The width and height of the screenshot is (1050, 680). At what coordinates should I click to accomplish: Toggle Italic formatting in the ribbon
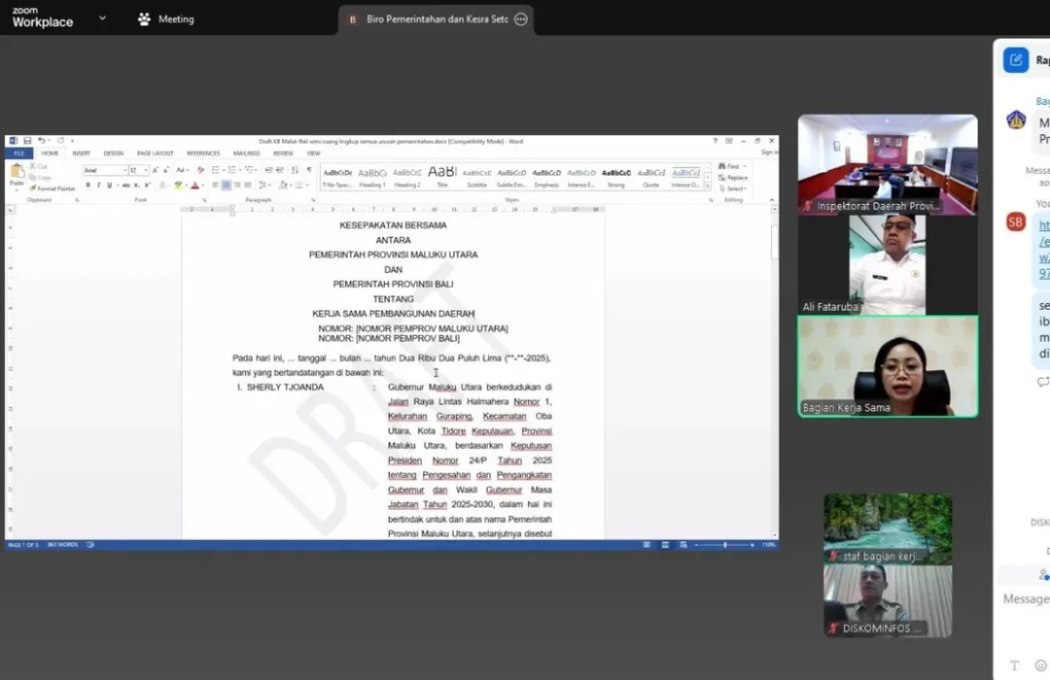(x=98, y=185)
